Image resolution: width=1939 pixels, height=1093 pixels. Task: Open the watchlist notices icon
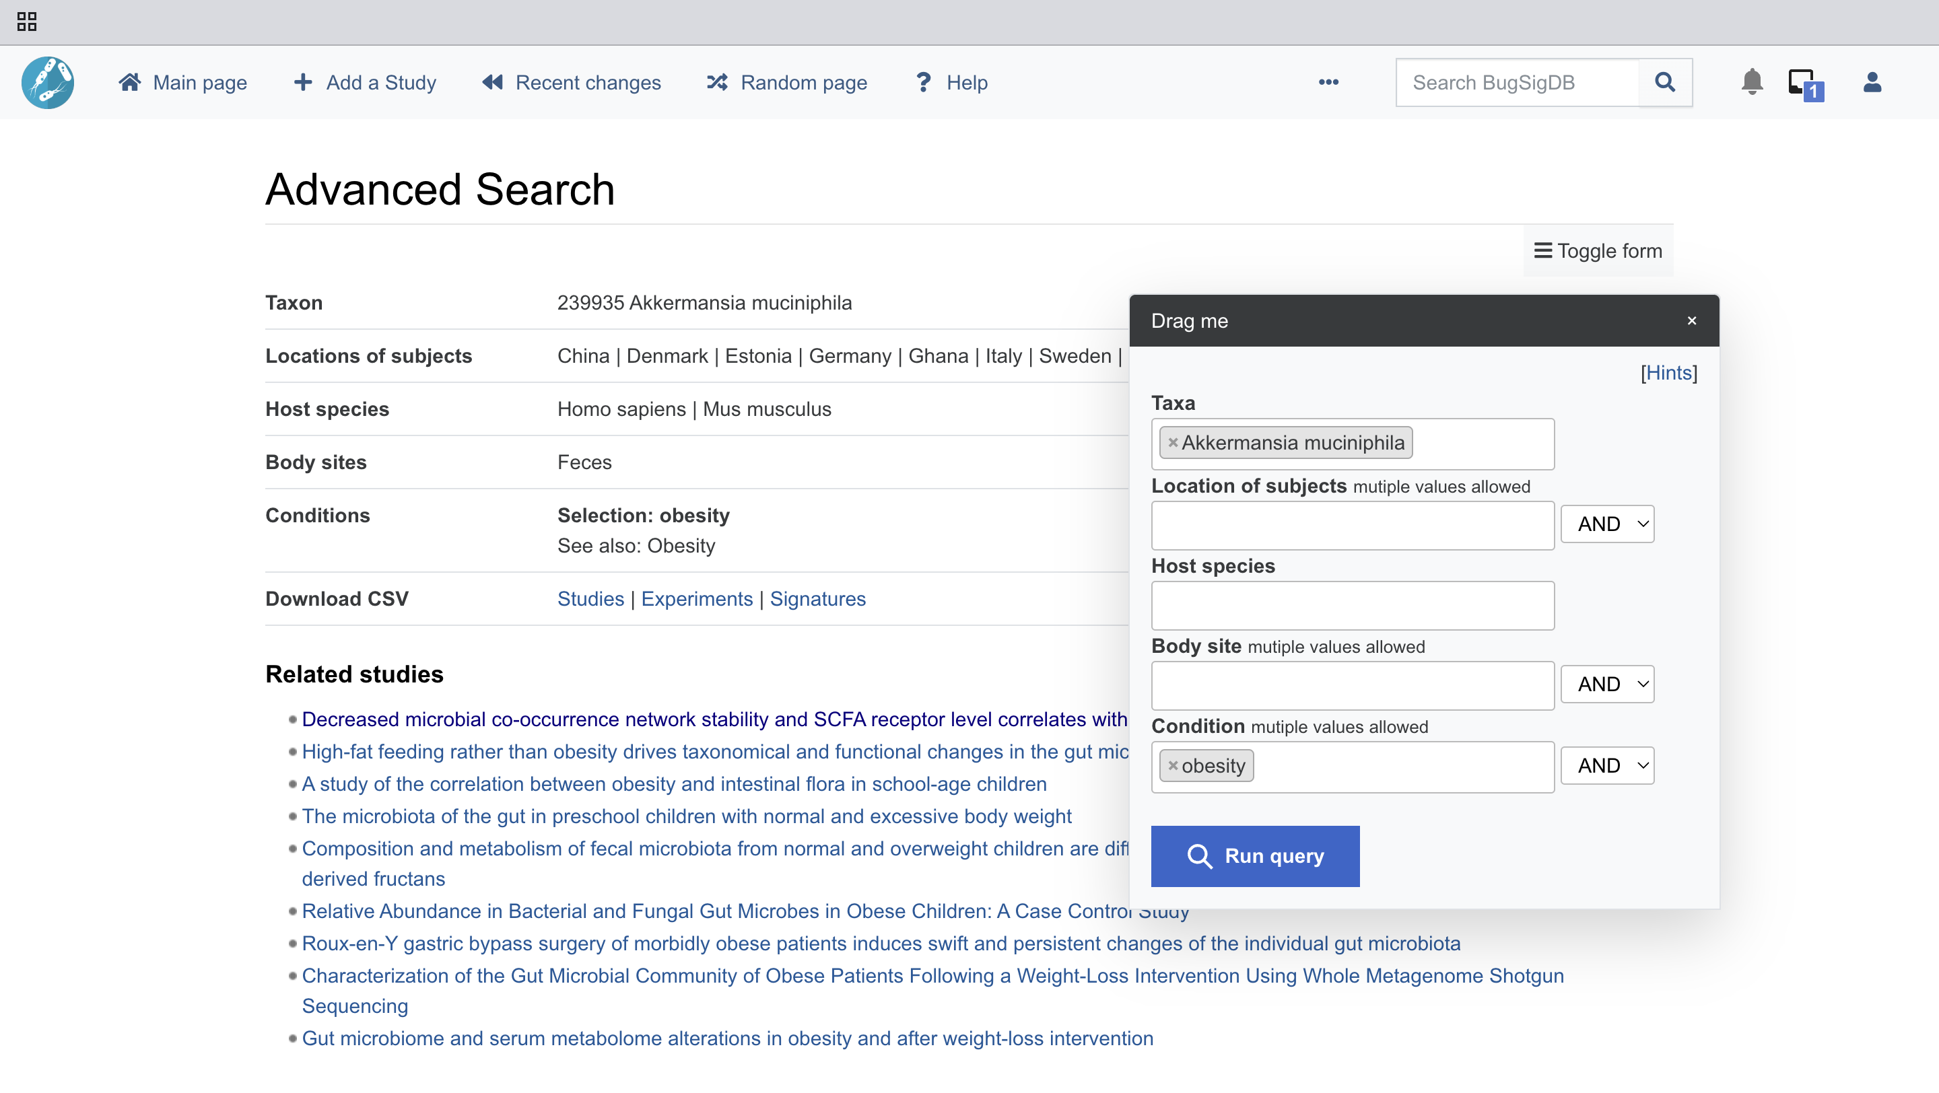pyautogui.click(x=1804, y=83)
